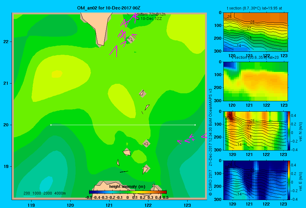
Task: Click longitude label 120 on main map axis
Action: coord(70,205)
